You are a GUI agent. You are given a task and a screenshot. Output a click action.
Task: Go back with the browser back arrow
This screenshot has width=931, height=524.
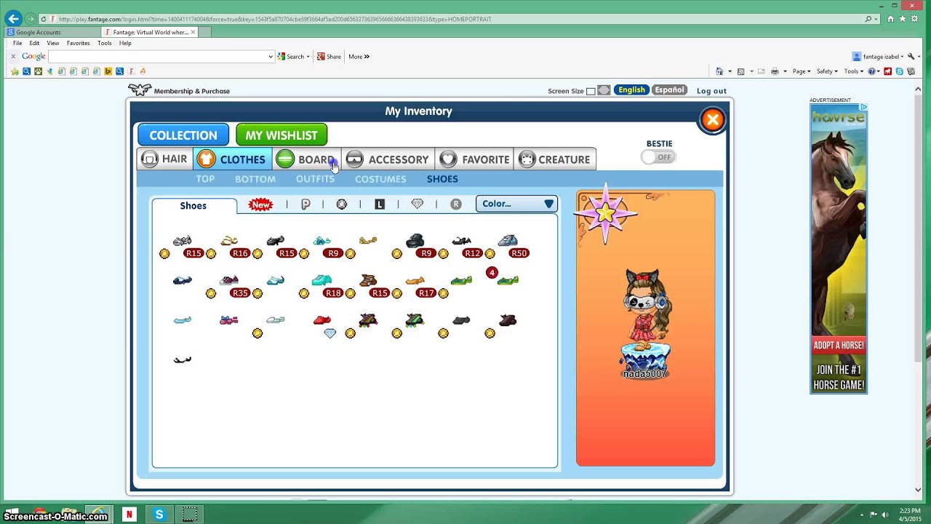pyautogui.click(x=13, y=19)
